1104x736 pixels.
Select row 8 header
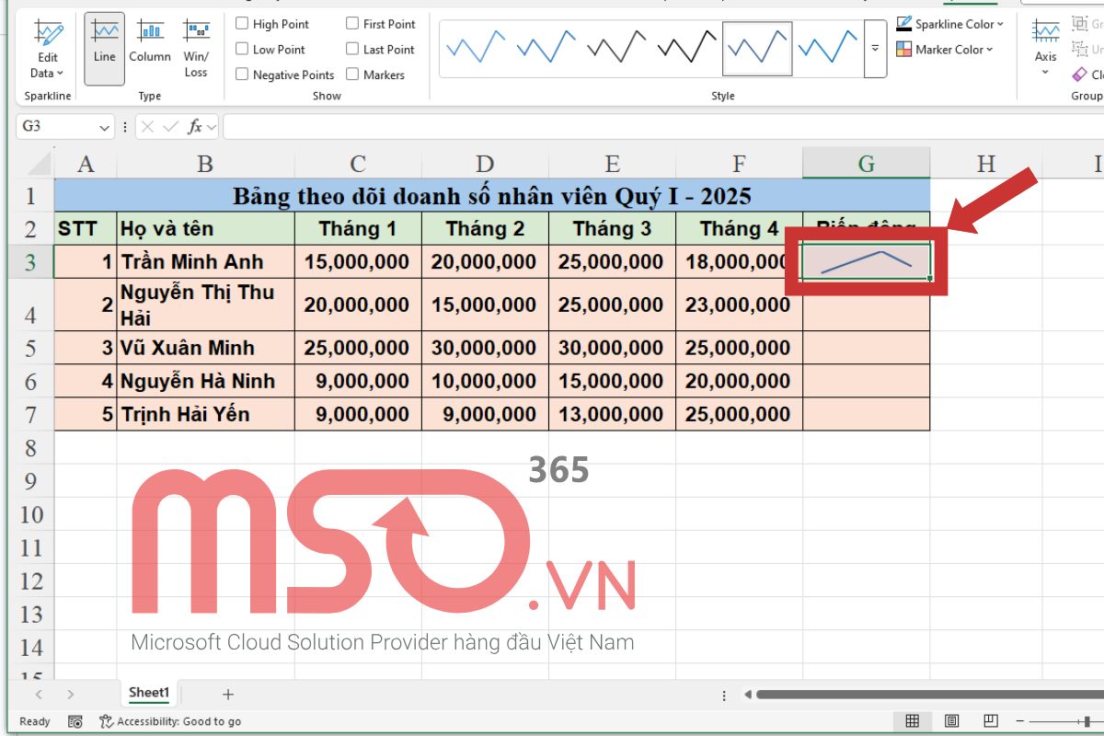coord(31,448)
